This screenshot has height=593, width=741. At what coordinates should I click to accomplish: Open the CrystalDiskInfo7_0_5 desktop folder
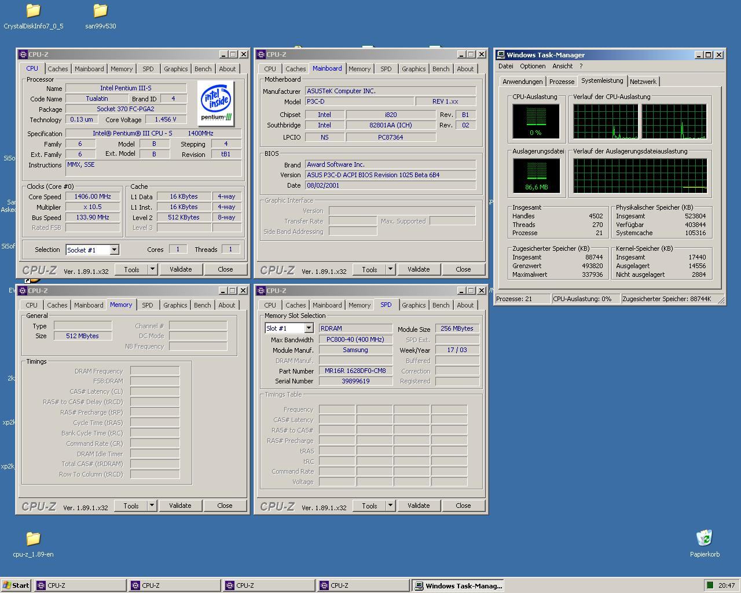[x=33, y=11]
